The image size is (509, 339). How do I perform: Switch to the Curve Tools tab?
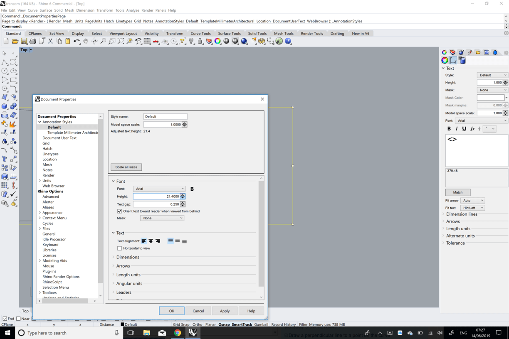[x=200, y=34]
